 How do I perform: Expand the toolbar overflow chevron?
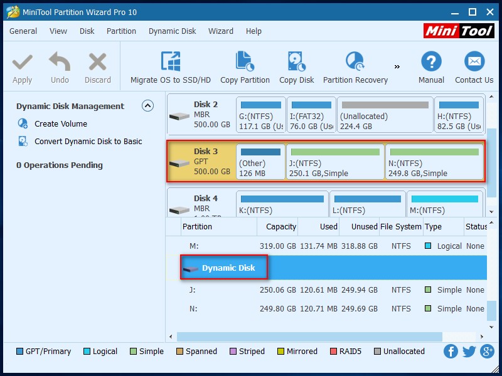pyautogui.click(x=397, y=66)
